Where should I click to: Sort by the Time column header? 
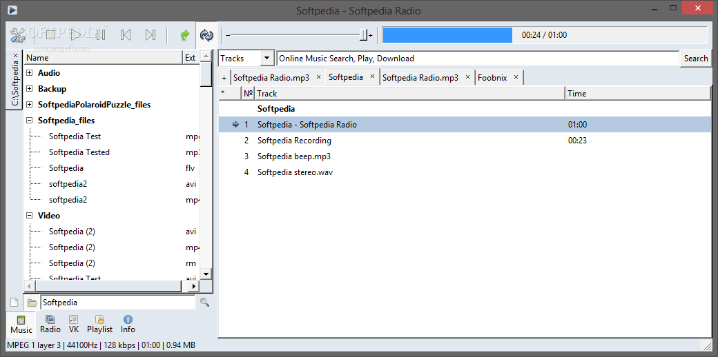click(x=638, y=93)
